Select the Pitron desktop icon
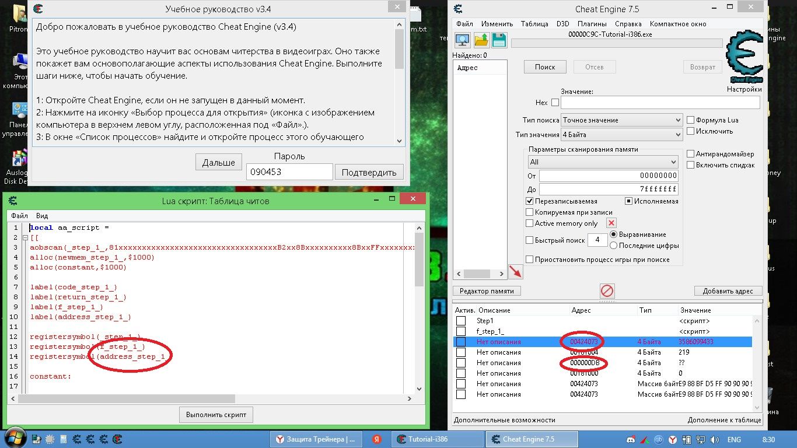 [18, 18]
